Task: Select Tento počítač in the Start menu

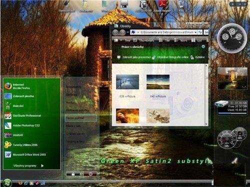Action: tap(81, 118)
